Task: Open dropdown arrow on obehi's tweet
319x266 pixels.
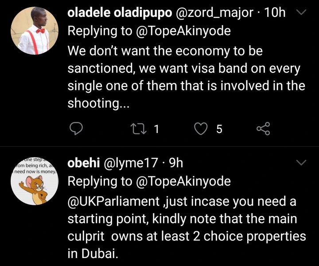Action: [301, 163]
